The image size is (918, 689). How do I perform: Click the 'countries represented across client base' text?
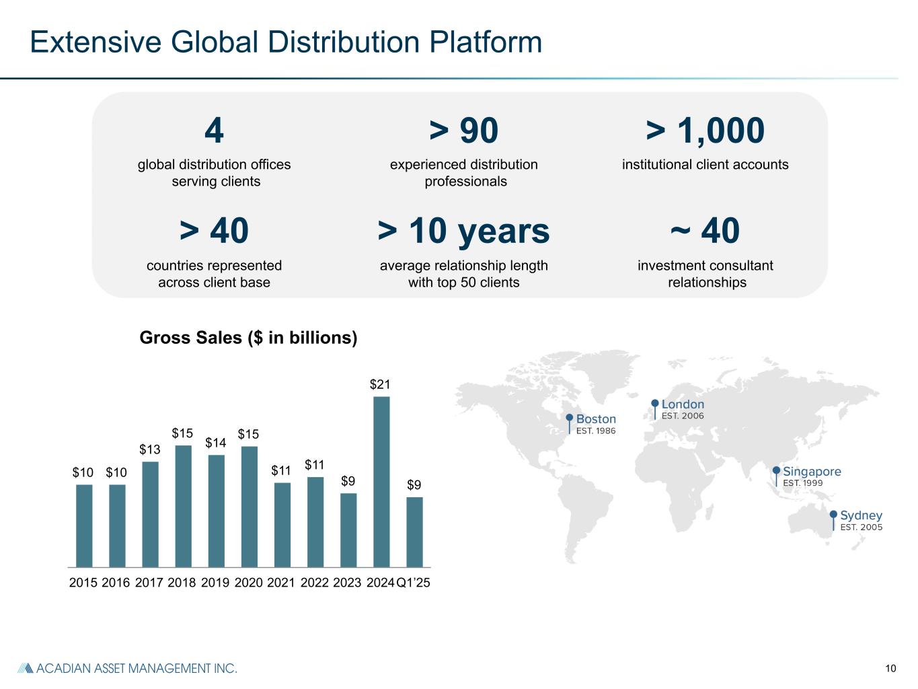pos(214,274)
